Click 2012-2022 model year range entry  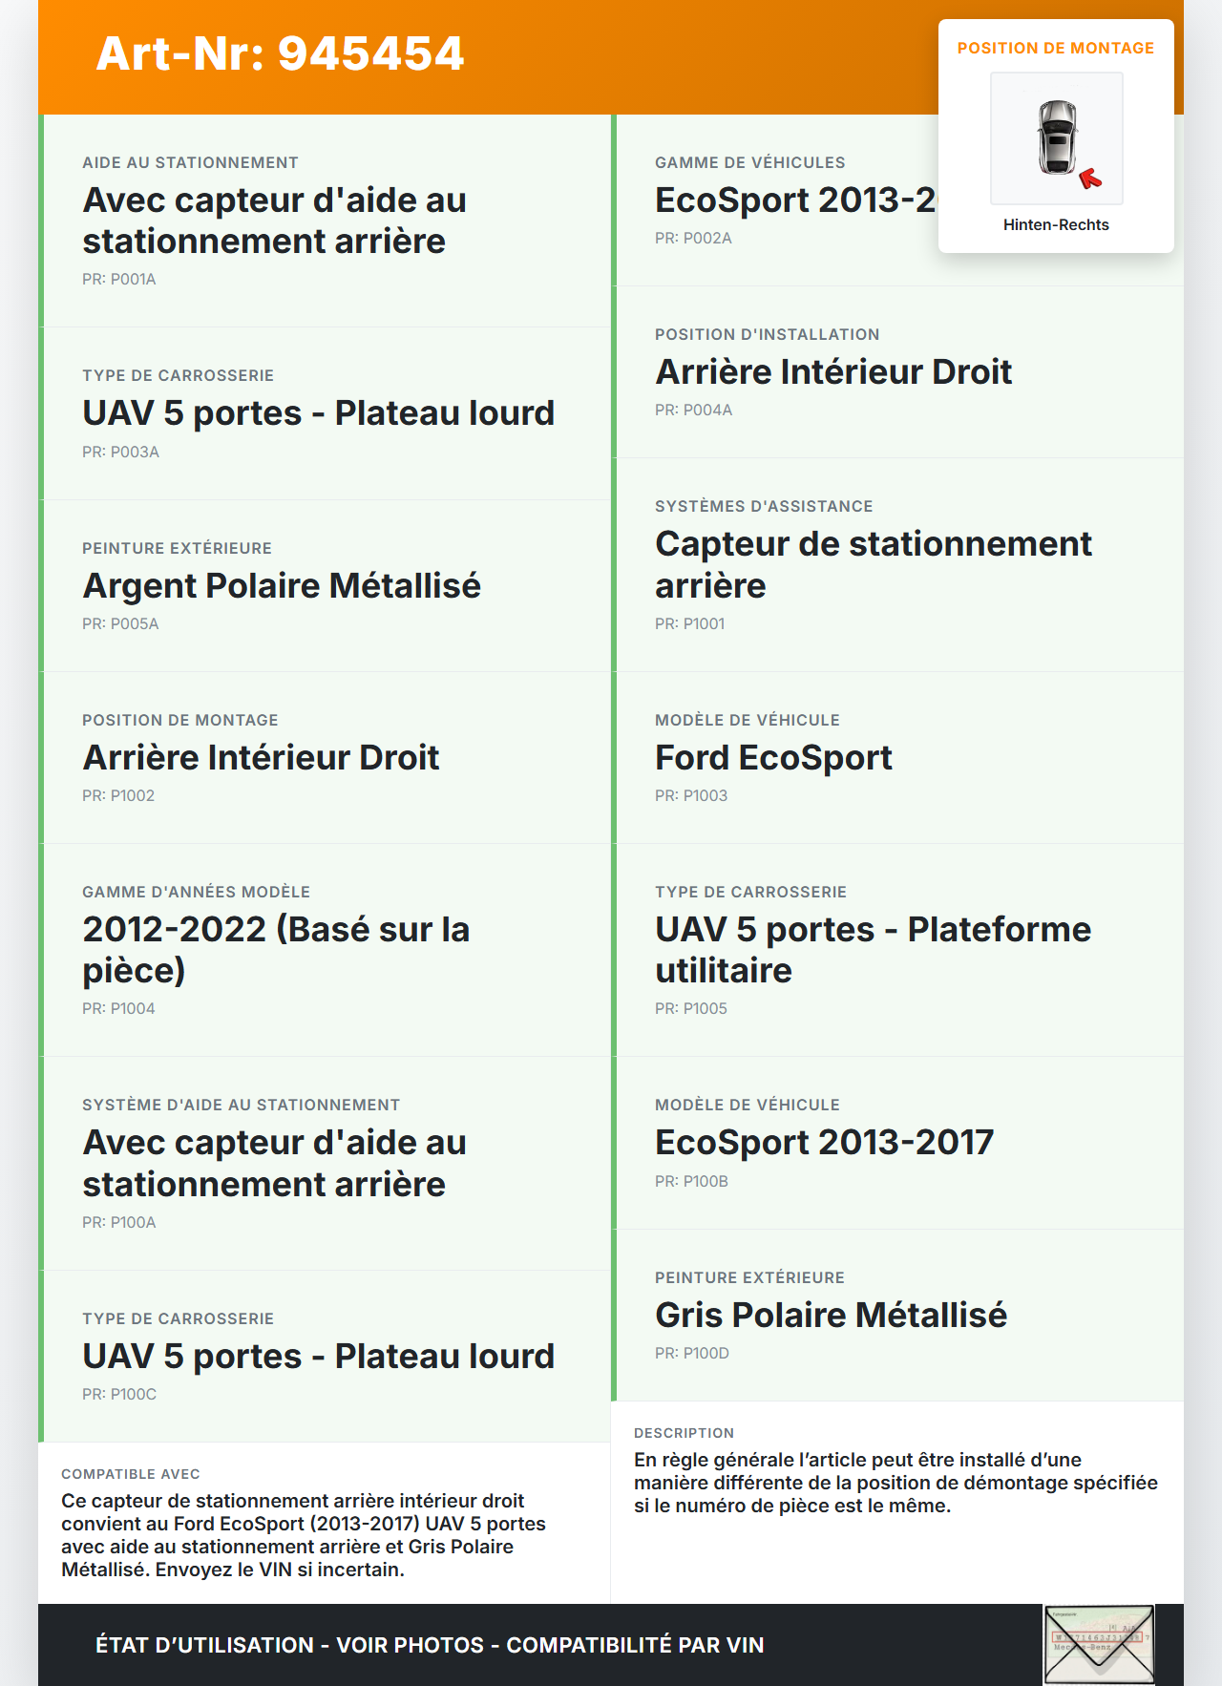276,949
